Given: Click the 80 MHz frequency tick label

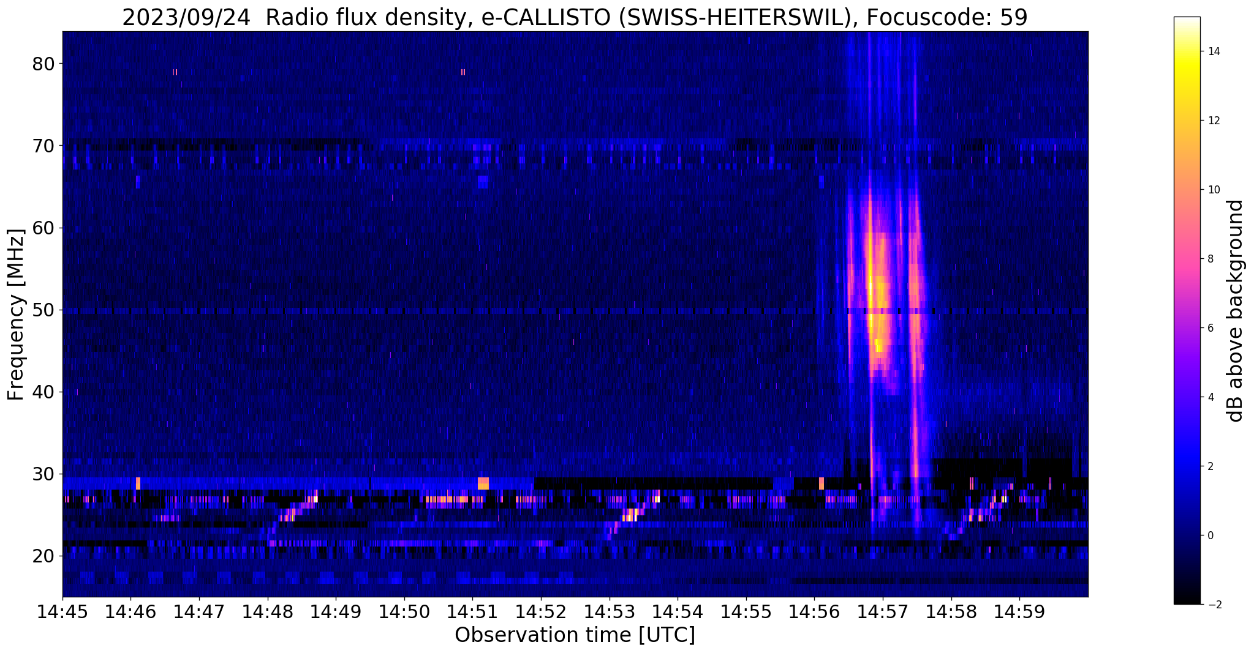Looking at the screenshot, I should 43,64.
